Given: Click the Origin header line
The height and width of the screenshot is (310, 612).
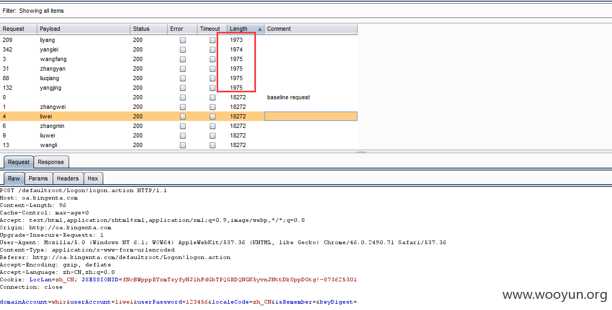Looking at the screenshot, I should [x=55, y=227].
